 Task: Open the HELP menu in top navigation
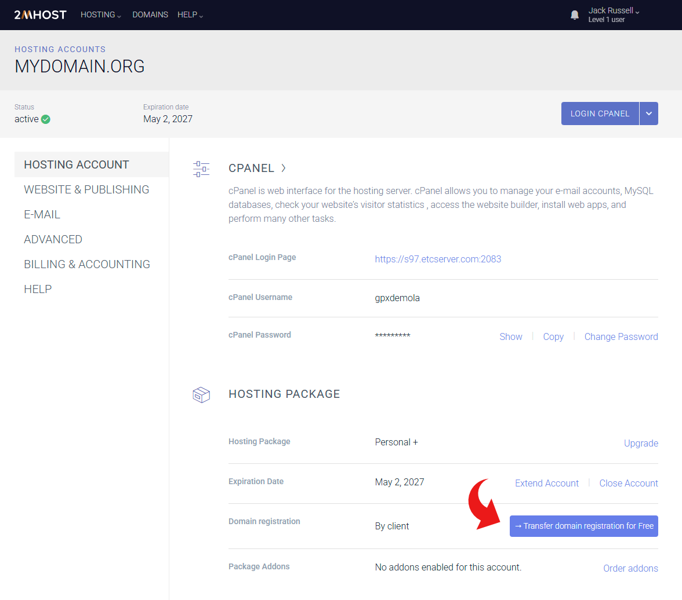pyautogui.click(x=190, y=15)
